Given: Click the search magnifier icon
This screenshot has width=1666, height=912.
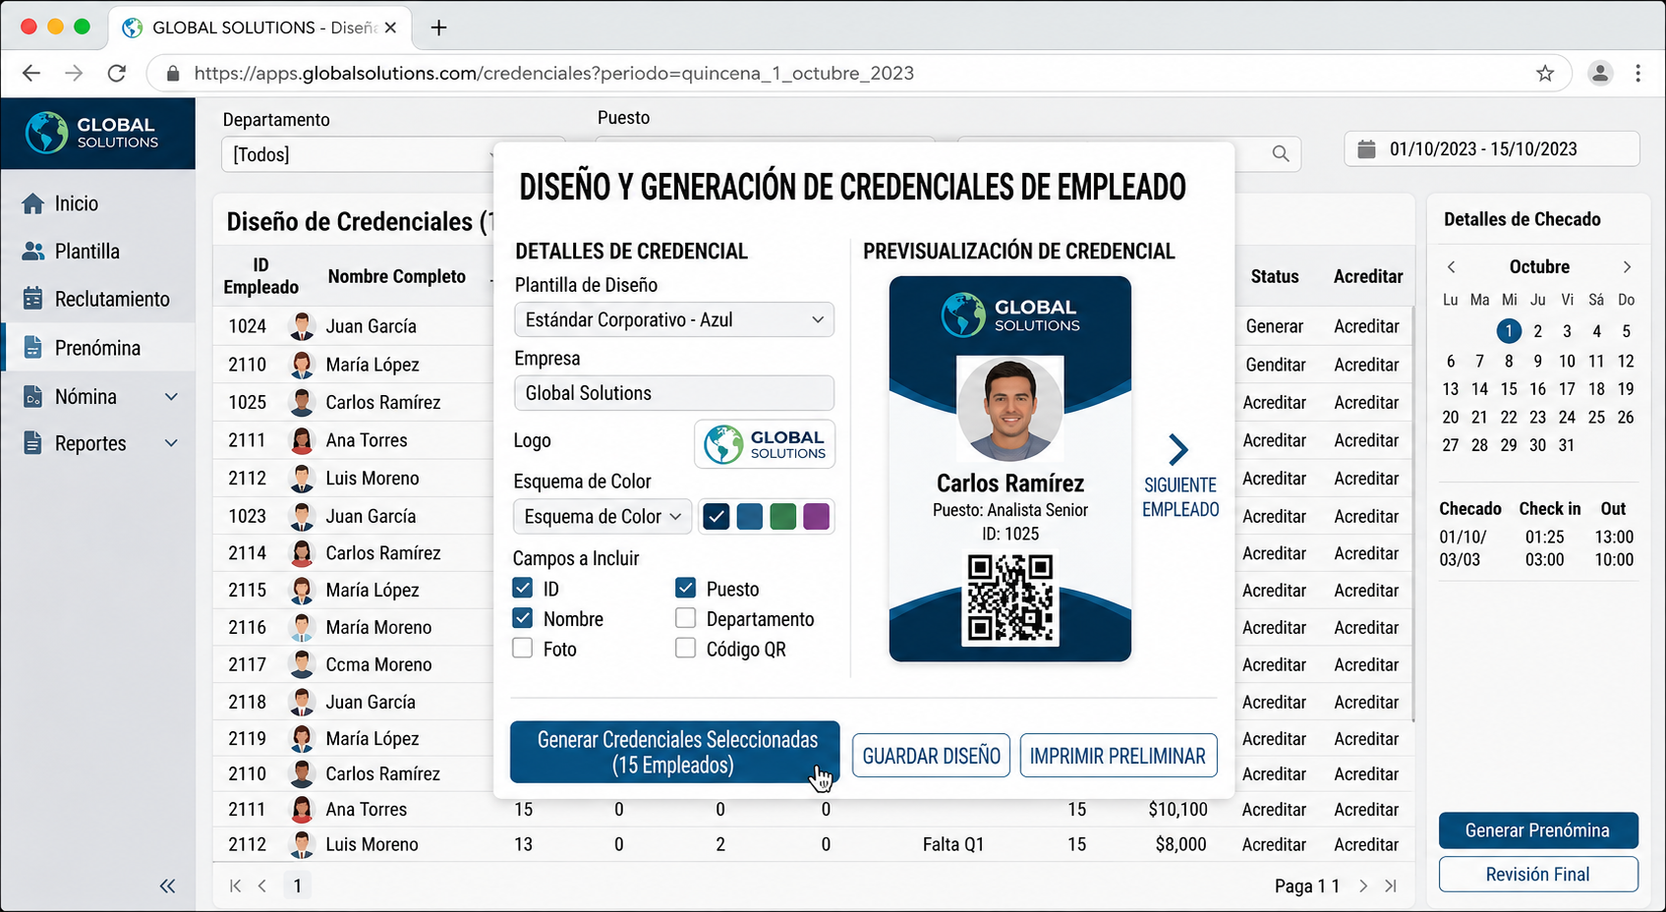Looking at the screenshot, I should coord(1281,153).
